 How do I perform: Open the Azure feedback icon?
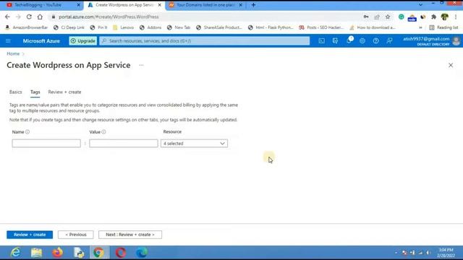point(389,40)
